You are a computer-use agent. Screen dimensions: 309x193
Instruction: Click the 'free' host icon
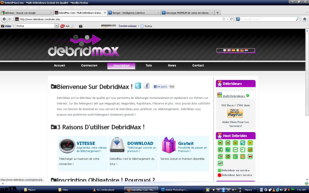220,157
